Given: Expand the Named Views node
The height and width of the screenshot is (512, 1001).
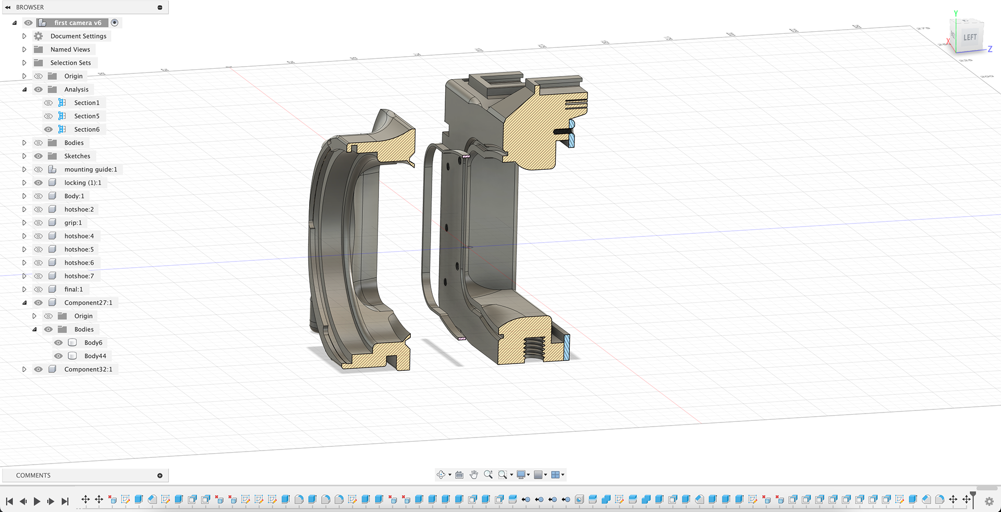Looking at the screenshot, I should [x=24, y=49].
